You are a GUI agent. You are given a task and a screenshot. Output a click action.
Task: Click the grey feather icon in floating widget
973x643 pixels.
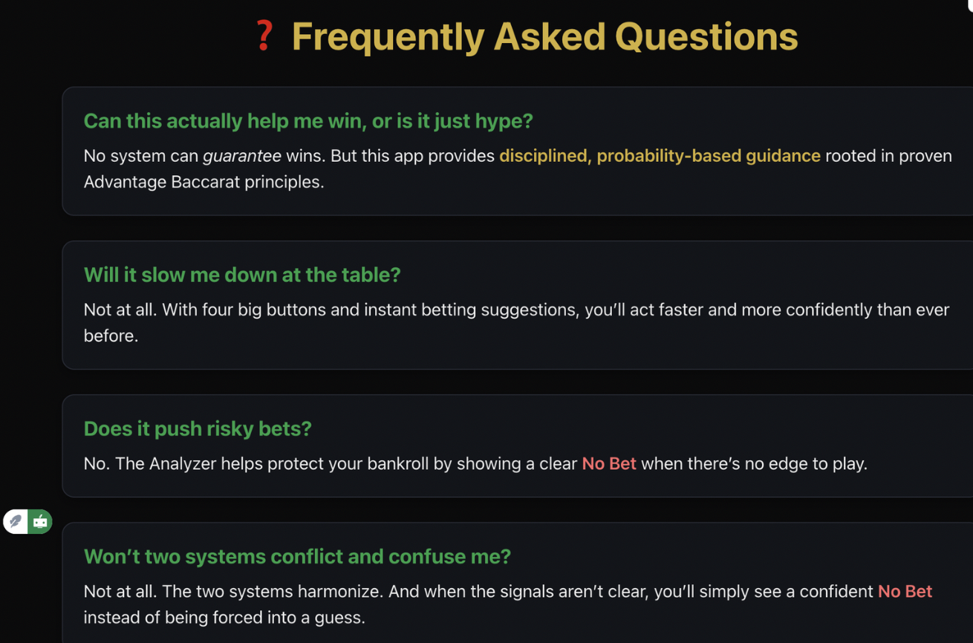pos(16,521)
